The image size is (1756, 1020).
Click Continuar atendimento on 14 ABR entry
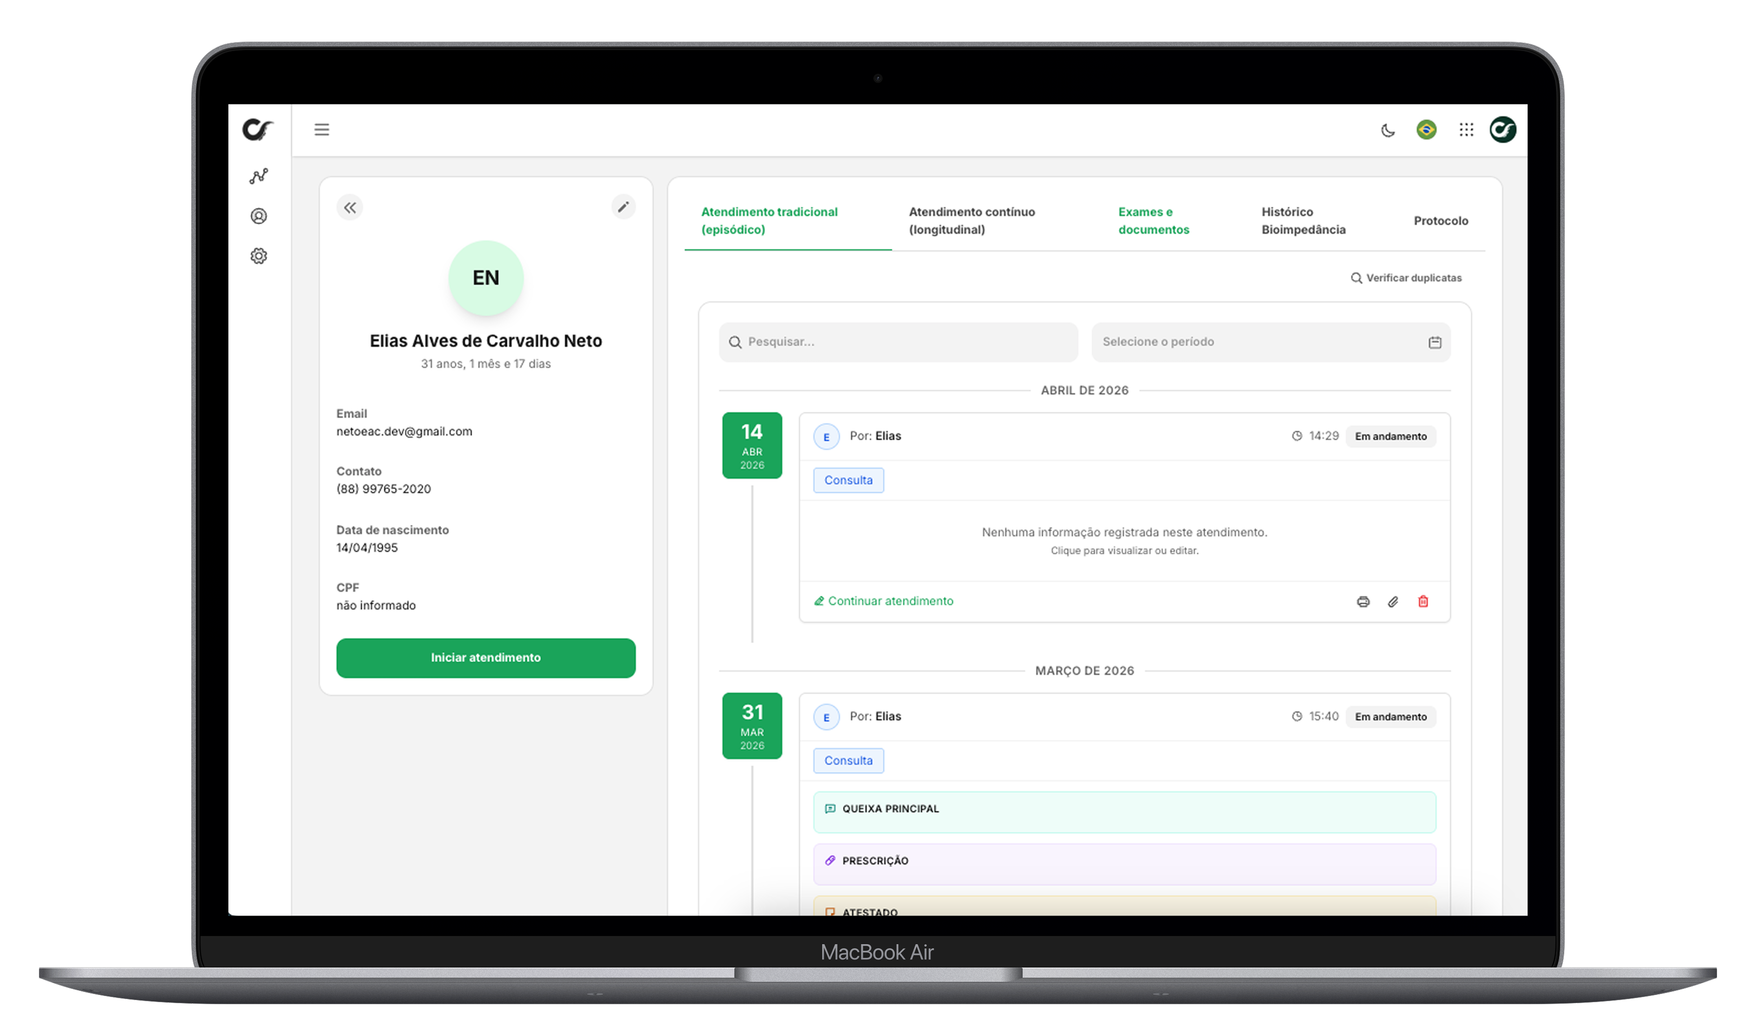pos(884,601)
